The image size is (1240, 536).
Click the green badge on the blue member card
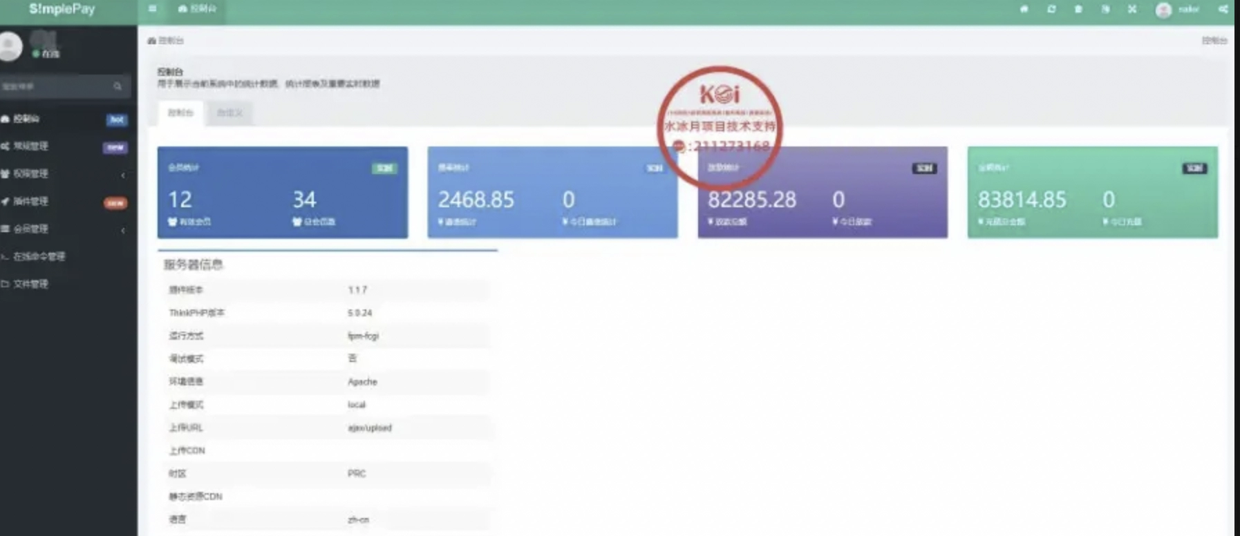(384, 169)
